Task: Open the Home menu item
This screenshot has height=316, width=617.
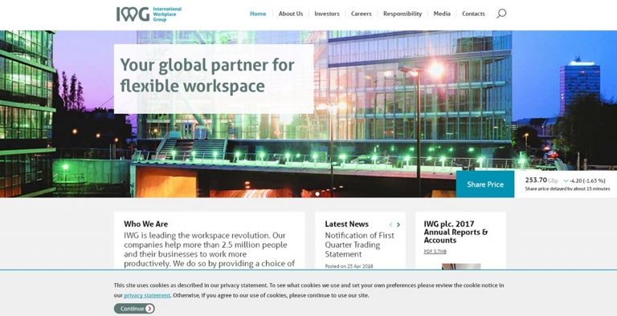Action: [258, 14]
